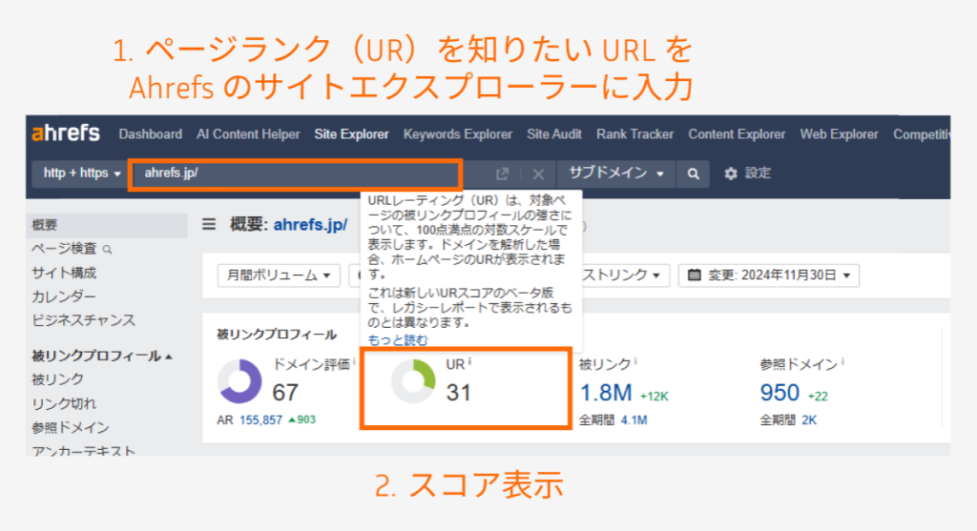Image resolution: width=977 pixels, height=531 pixels.
Task: Click the 全期間 4.1M backlinks value
Action: (x=634, y=420)
